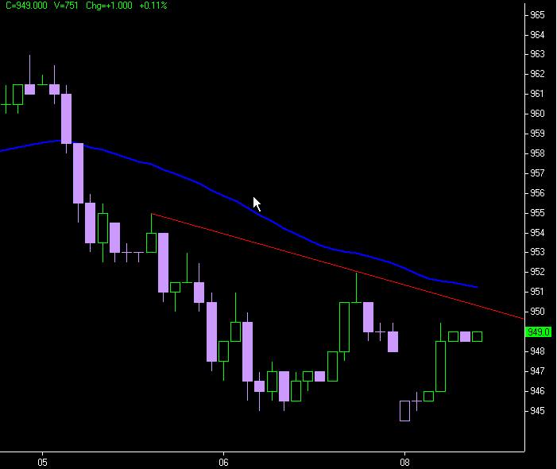Screen dimensions: 557x469
Task: Click the 959 price axis label
Action: [537, 134]
